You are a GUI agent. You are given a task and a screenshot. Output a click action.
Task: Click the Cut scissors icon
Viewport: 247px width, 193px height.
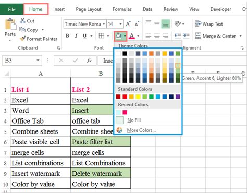point(22,21)
